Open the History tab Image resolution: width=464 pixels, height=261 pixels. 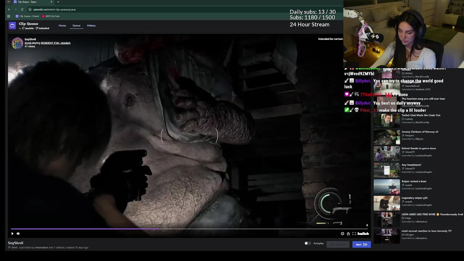coord(91,25)
